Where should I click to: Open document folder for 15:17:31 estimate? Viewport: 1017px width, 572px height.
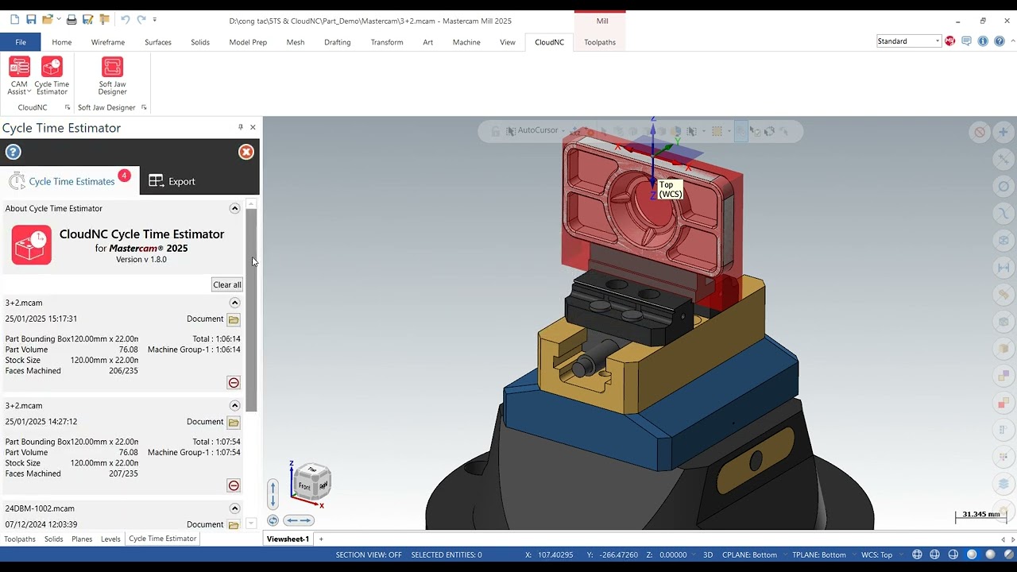234,319
